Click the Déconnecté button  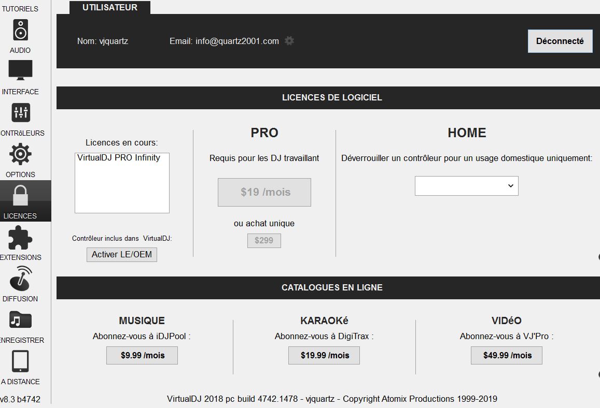click(560, 41)
